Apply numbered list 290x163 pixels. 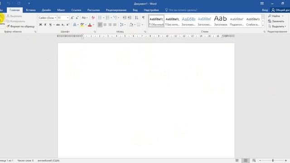[x=107, y=18]
